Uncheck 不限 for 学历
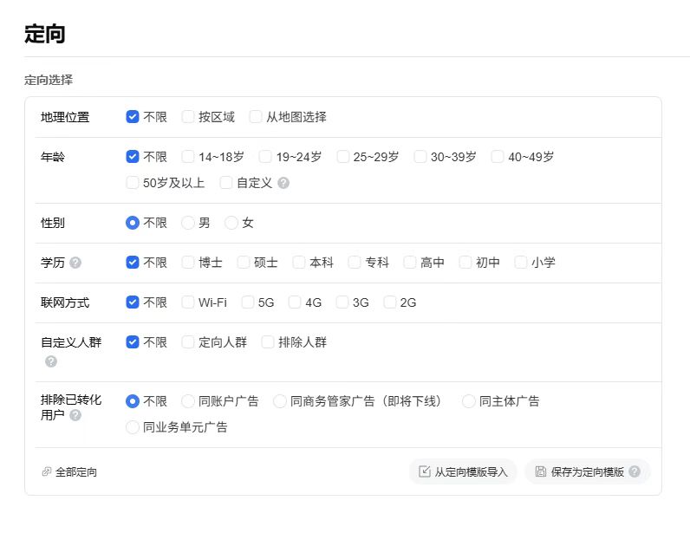Image resolution: width=690 pixels, height=546 pixels. (133, 263)
